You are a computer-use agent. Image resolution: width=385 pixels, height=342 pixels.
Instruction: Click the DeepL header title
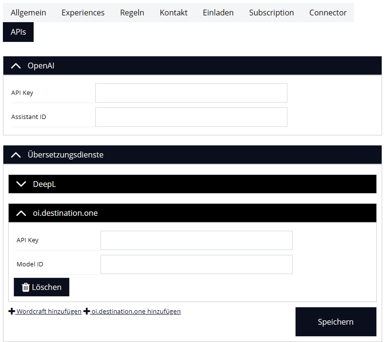click(x=44, y=184)
